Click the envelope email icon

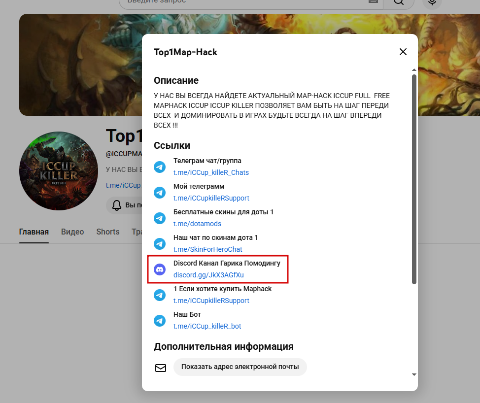click(160, 368)
